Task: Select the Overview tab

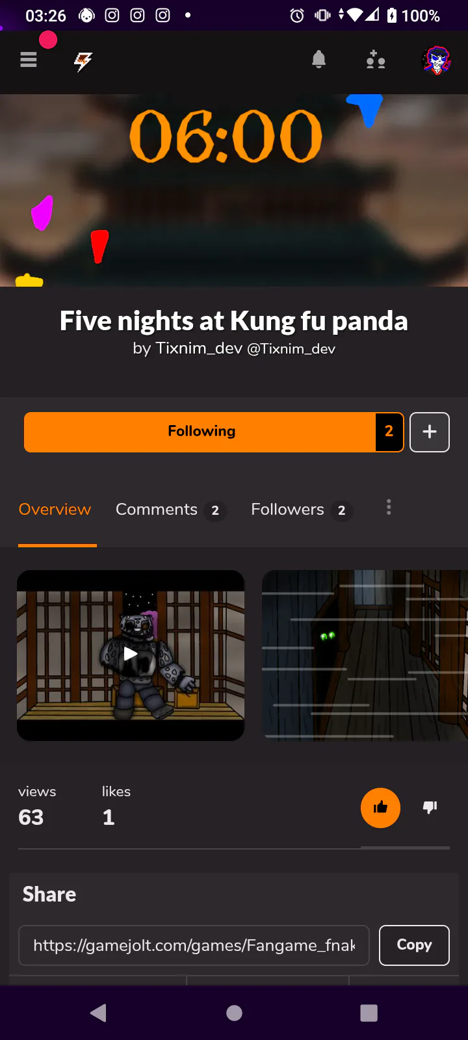Action: click(55, 510)
